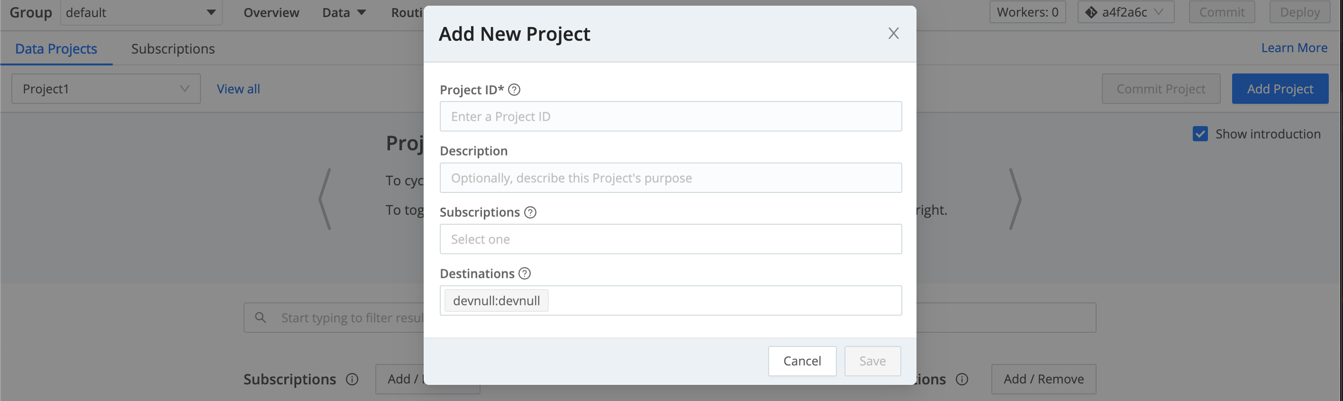Click inside the Enter a Project ID field

click(x=671, y=116)
